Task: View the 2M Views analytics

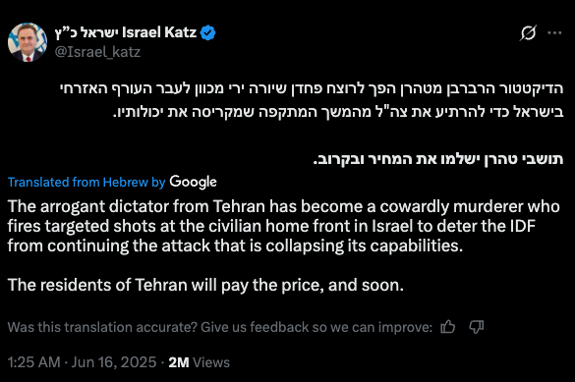Action: tap(200, 362)
